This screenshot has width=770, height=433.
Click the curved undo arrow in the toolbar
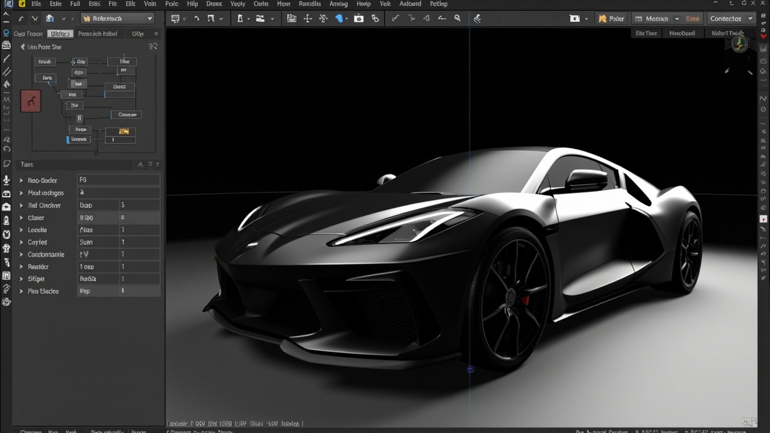point(196,19)
